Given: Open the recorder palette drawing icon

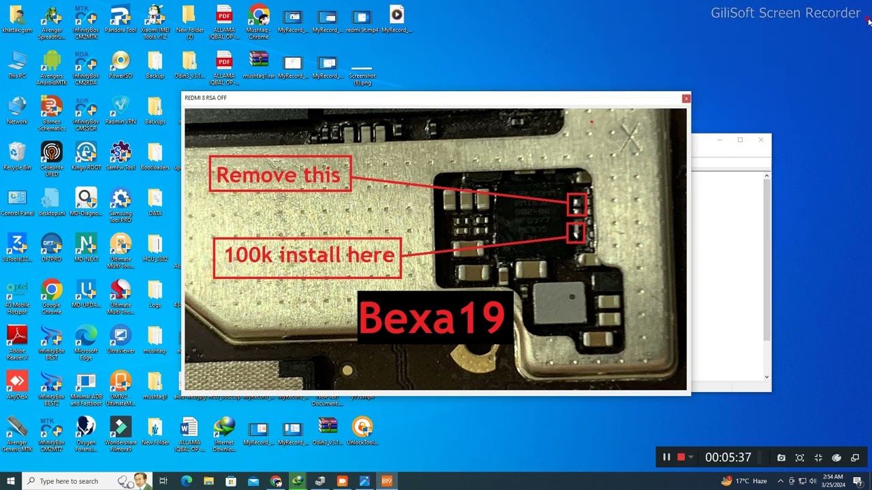Looking at the screenshot, I should click(x=837, y=458).
